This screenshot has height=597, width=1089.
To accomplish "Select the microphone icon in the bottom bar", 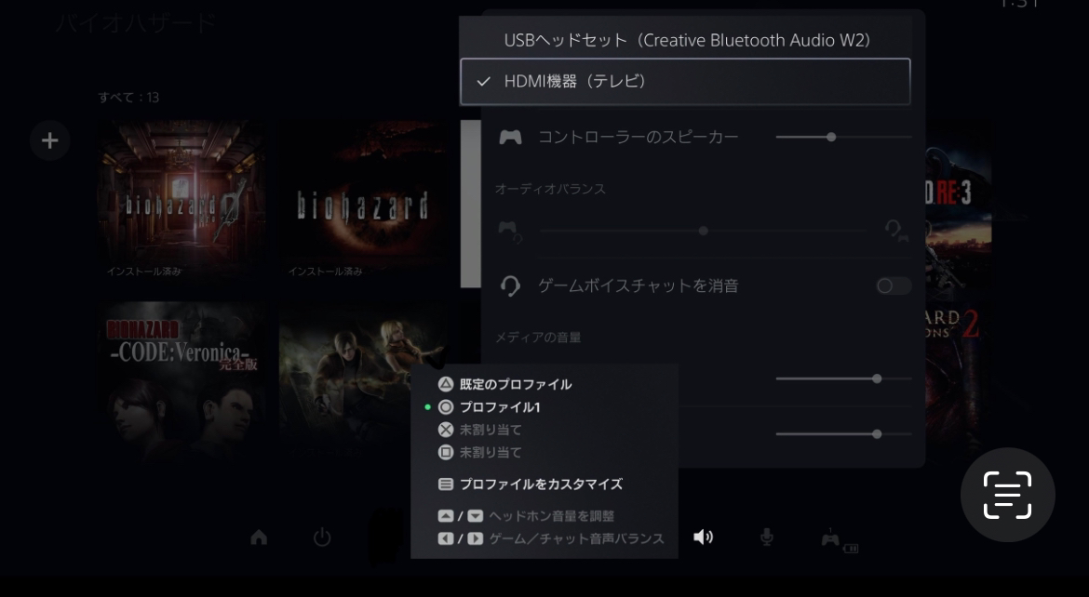I will coord(767,537).
